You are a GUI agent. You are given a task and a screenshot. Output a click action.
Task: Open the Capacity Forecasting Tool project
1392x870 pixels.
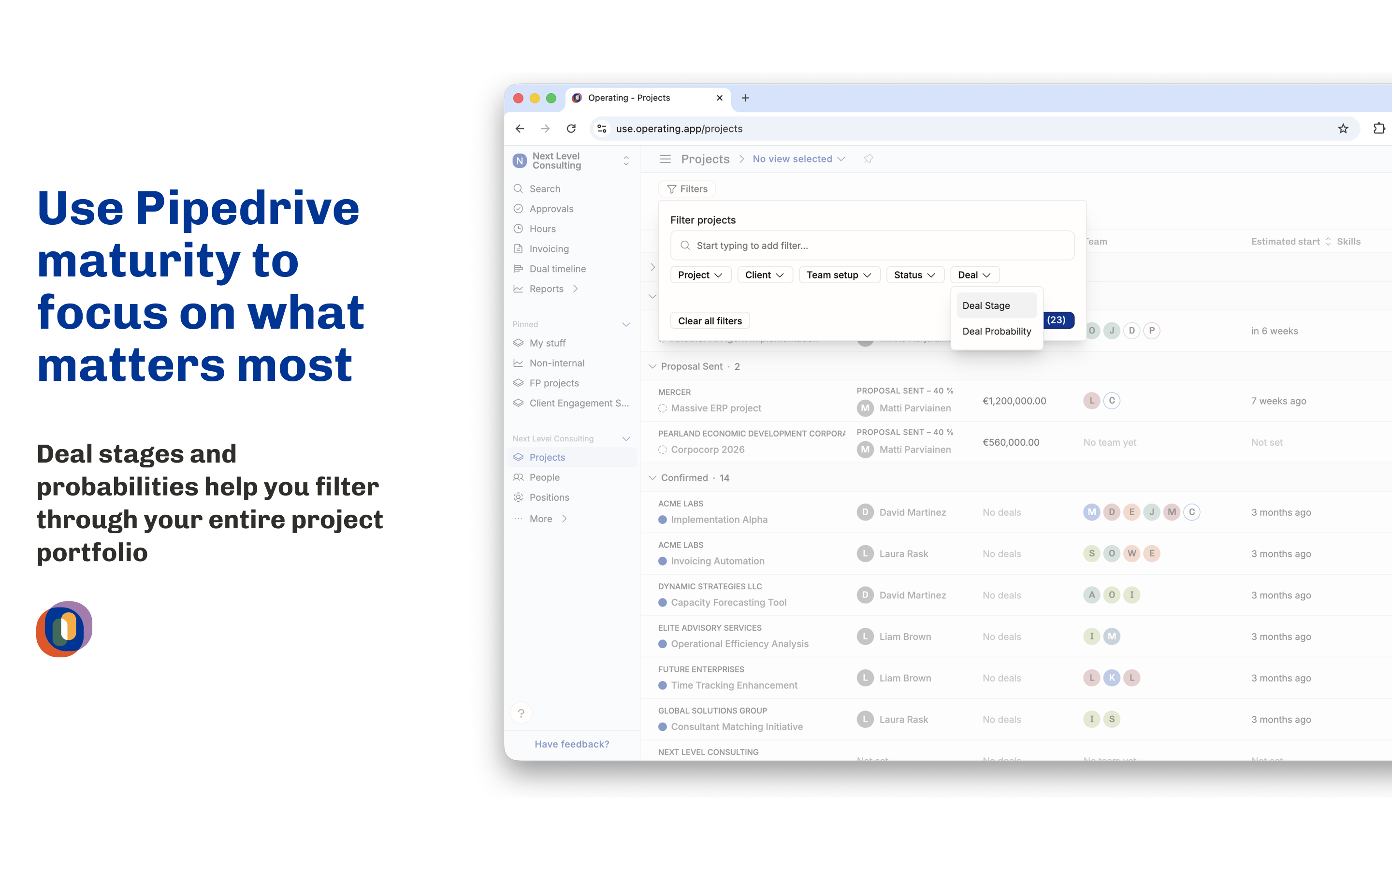728,602
